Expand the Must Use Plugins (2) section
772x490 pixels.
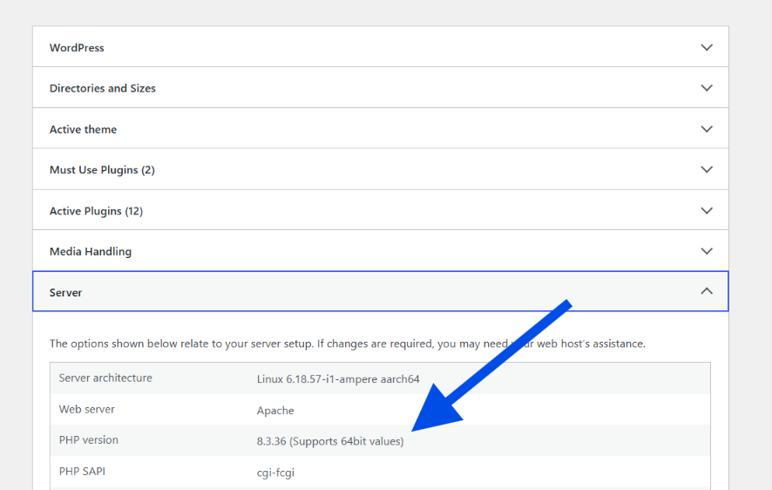[x=380, y=169]
